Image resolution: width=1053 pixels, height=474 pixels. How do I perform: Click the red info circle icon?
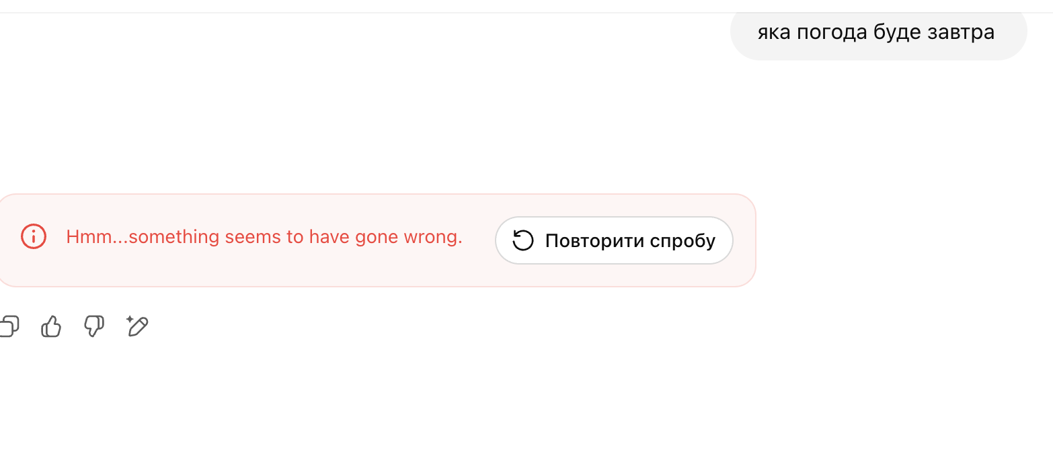[34, 237]
